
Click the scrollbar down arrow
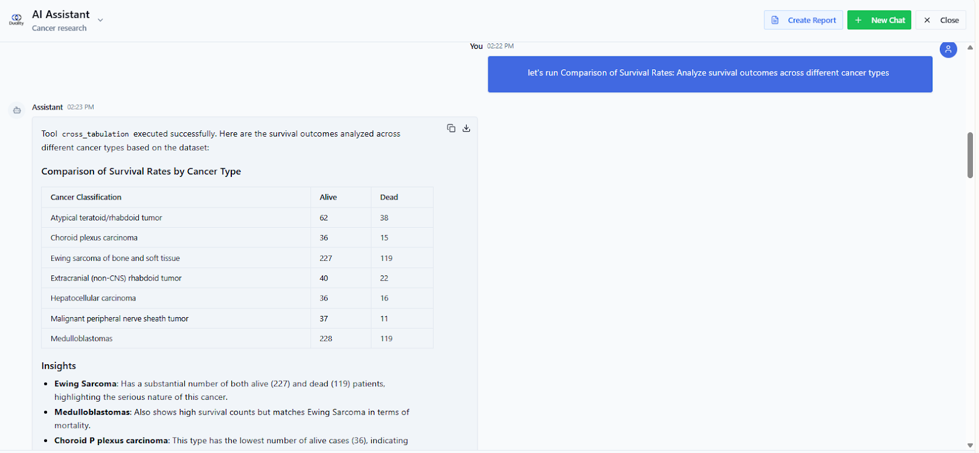(x=970, y=445)
